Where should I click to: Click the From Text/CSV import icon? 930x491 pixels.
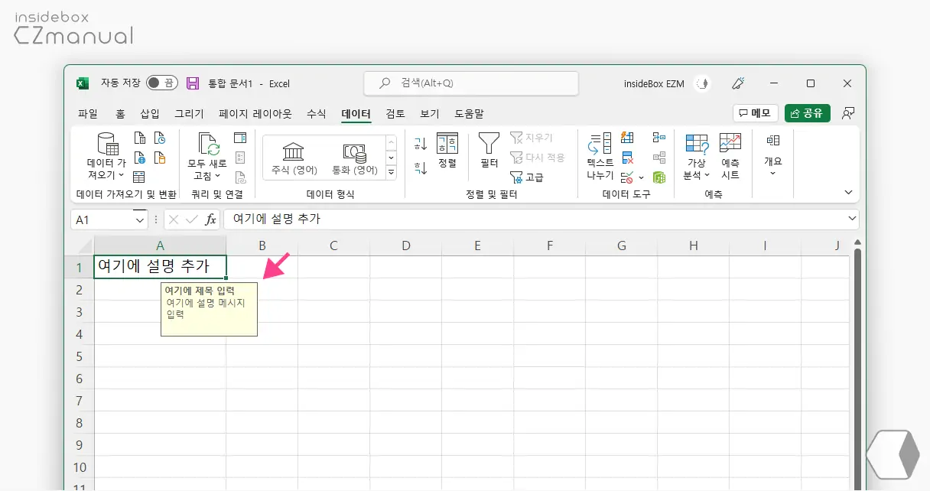point(140,138)
